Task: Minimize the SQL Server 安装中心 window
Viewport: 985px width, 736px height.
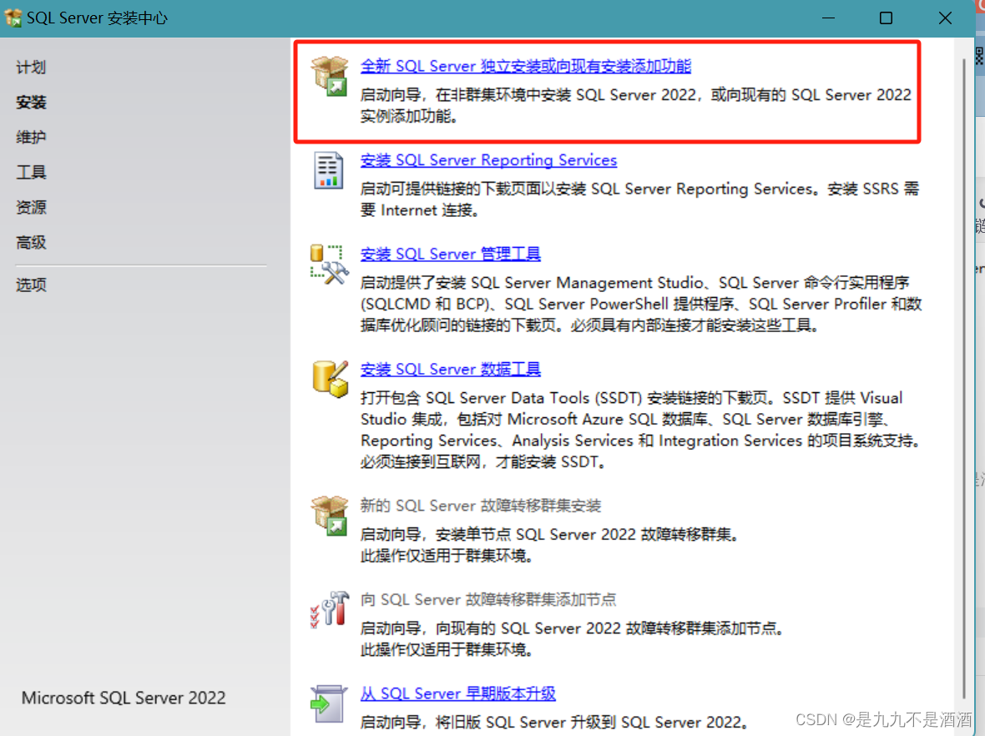Action: [829, 18]
